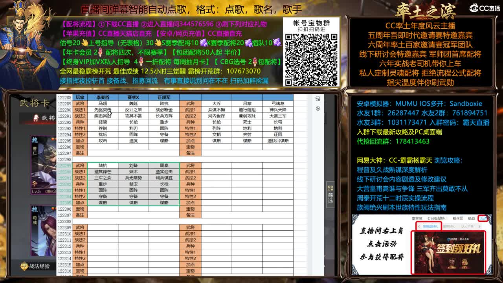This screenshot has height=283, width=503.
Task: Select the 大赏三军 cell
Action: [x=278, y=116]
